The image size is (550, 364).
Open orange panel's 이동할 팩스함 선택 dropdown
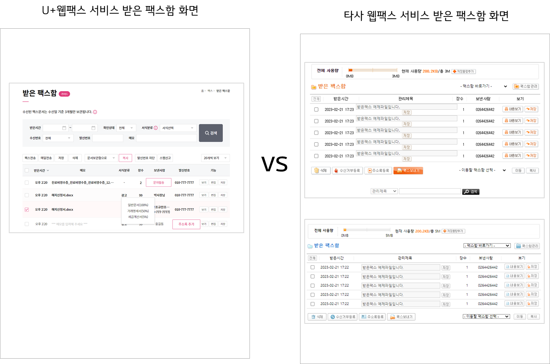pos(483,170)
